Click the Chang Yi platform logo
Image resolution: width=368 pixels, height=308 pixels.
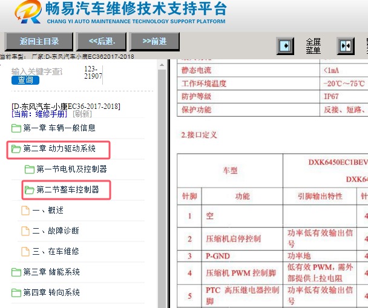[x=28, y=11]
